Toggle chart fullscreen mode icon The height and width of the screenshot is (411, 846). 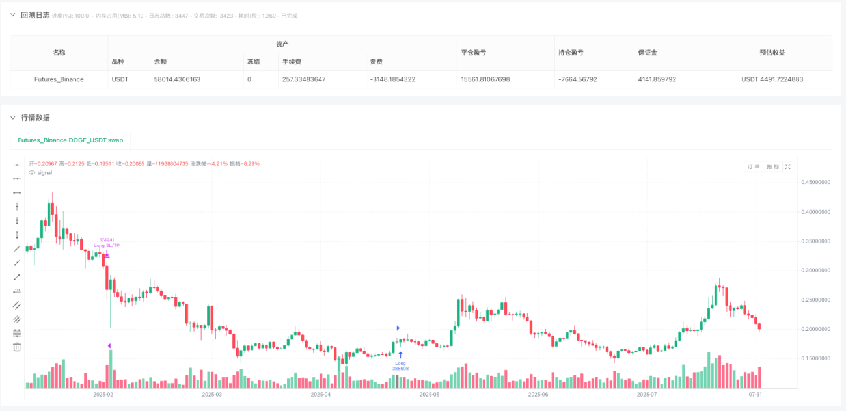(x=787, y=167)
